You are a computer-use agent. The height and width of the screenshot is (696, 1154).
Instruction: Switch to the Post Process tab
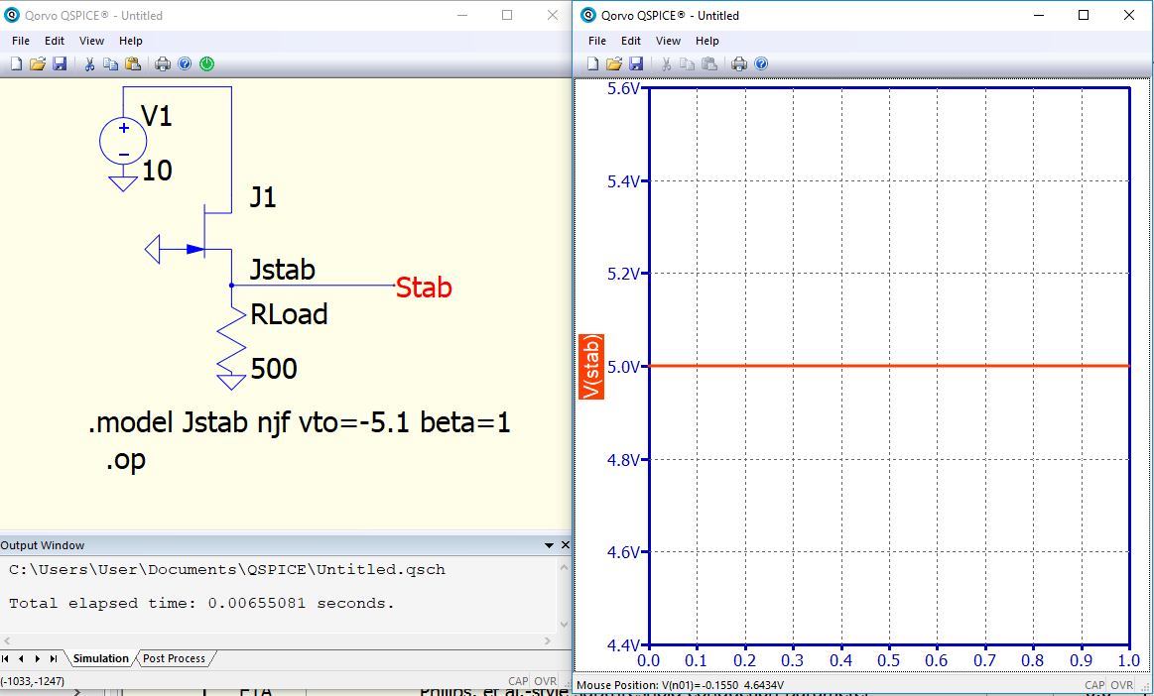pos(174,658)
